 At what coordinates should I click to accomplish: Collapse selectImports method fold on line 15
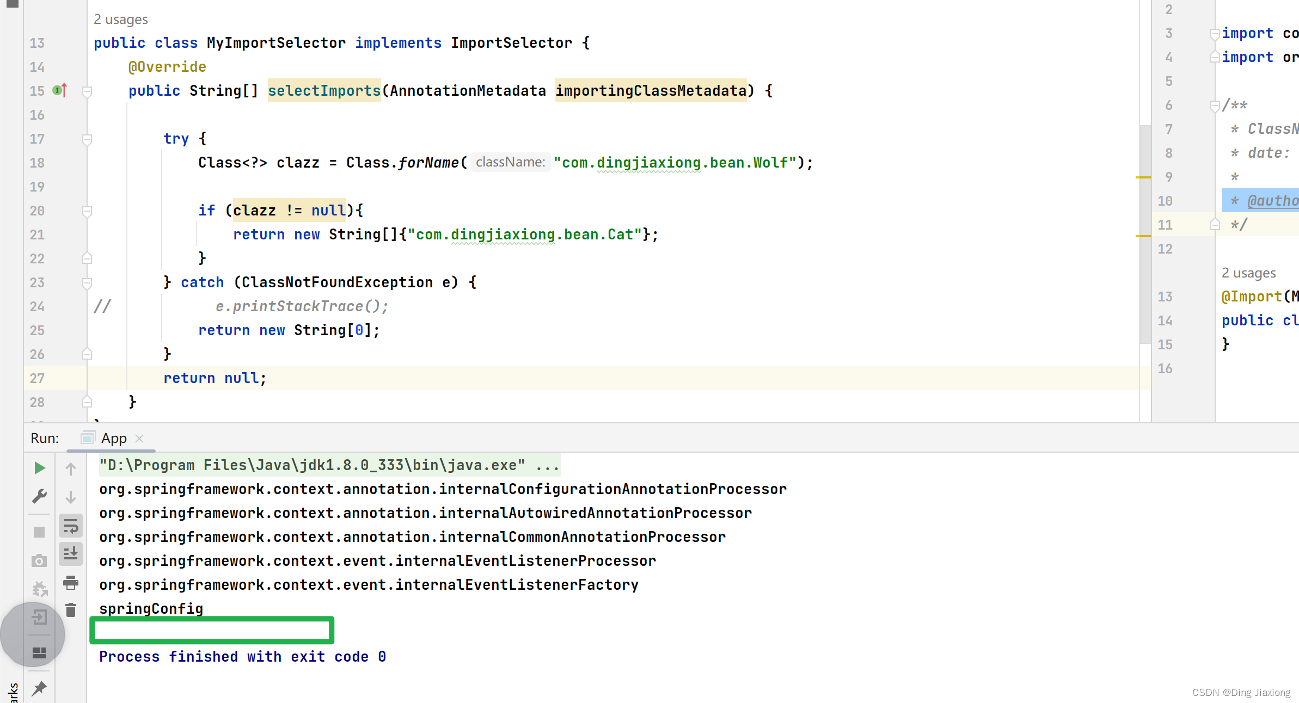coord(87,91)
